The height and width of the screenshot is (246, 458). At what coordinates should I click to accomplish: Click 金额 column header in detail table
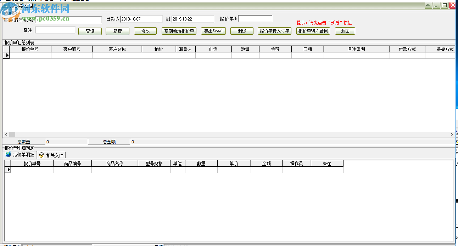(267, 164)
